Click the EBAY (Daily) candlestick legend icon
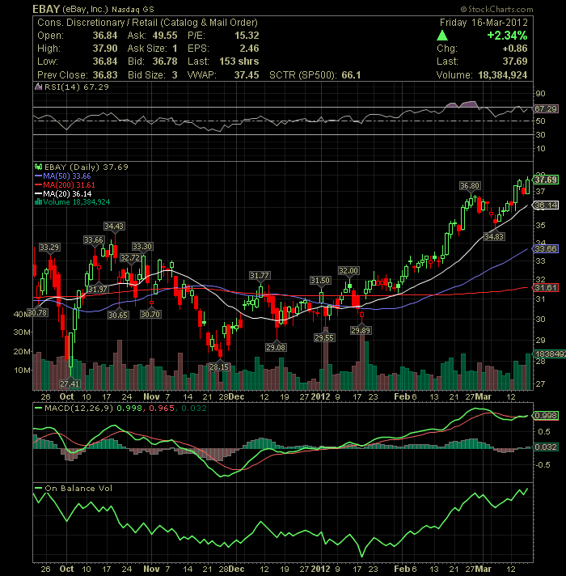The width and height of the screenshot is (566, 576). 38,167
